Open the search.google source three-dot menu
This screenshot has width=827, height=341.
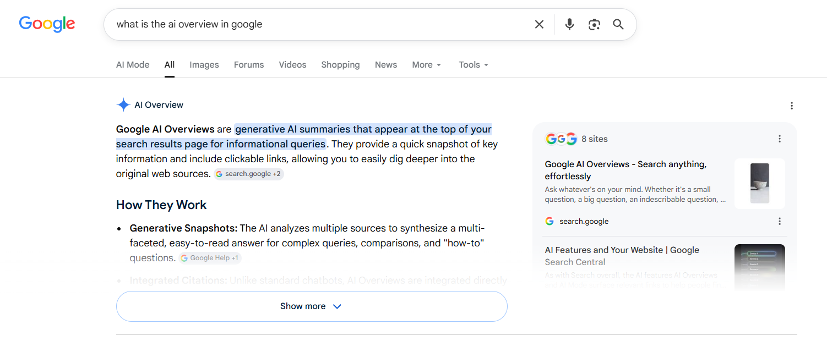779,221
